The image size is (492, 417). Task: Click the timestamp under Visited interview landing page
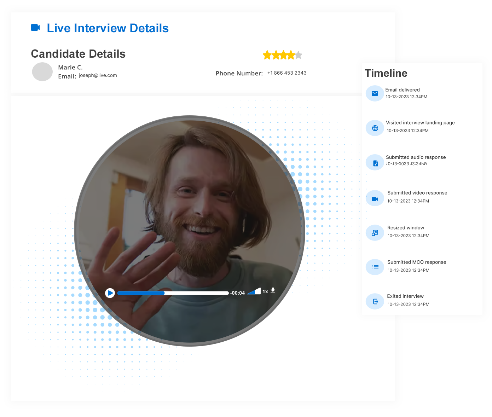coord(408,131)
